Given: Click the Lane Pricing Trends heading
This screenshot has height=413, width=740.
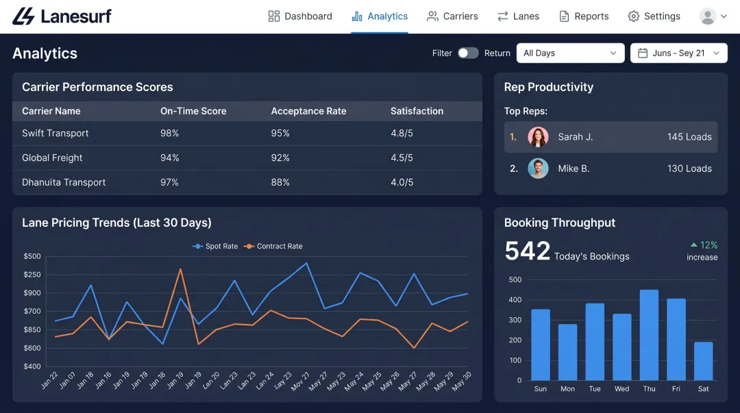Looking at the screenshot, I should coord(116,223).
